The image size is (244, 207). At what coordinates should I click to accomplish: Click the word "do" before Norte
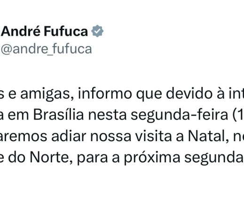(16, 158)
